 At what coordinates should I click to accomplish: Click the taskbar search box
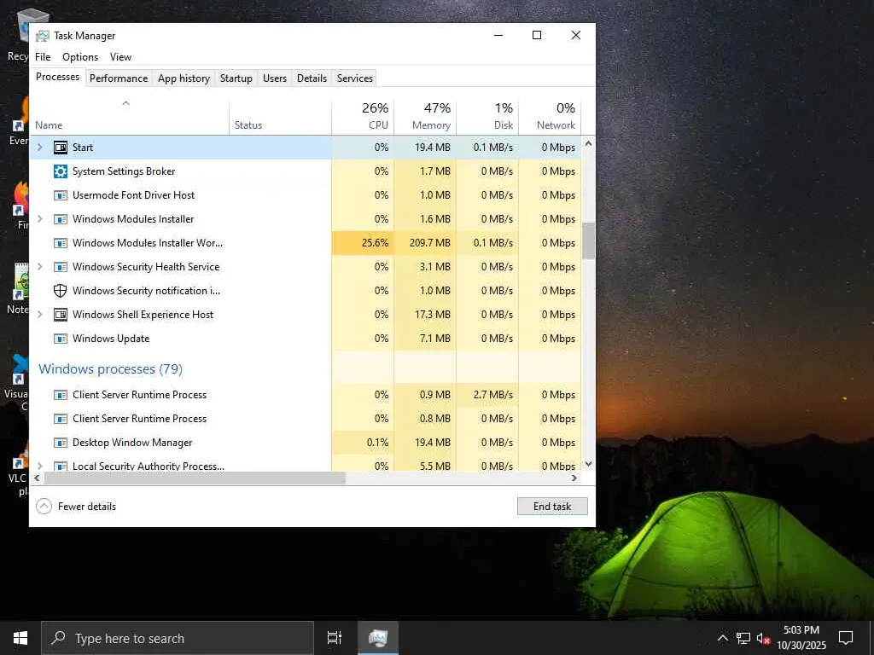178,638
